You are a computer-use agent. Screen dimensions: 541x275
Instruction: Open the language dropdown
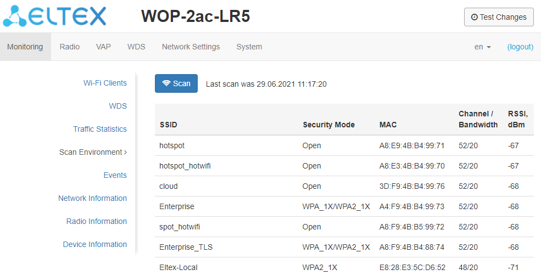point(482,47)
